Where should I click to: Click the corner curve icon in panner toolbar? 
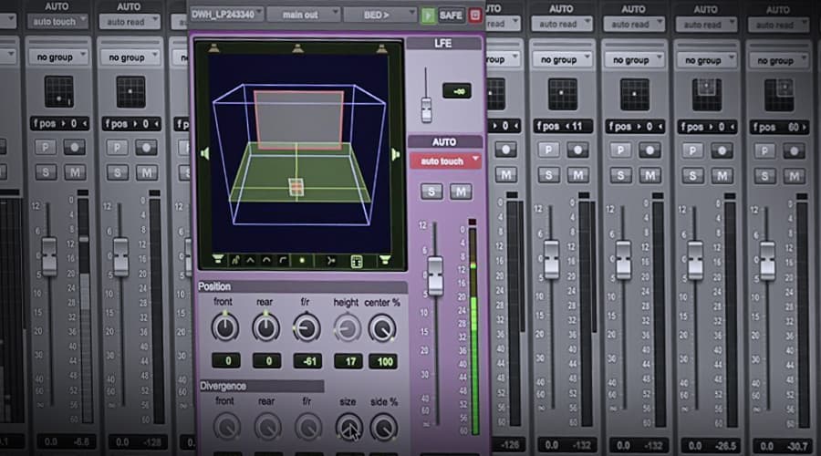283,260
